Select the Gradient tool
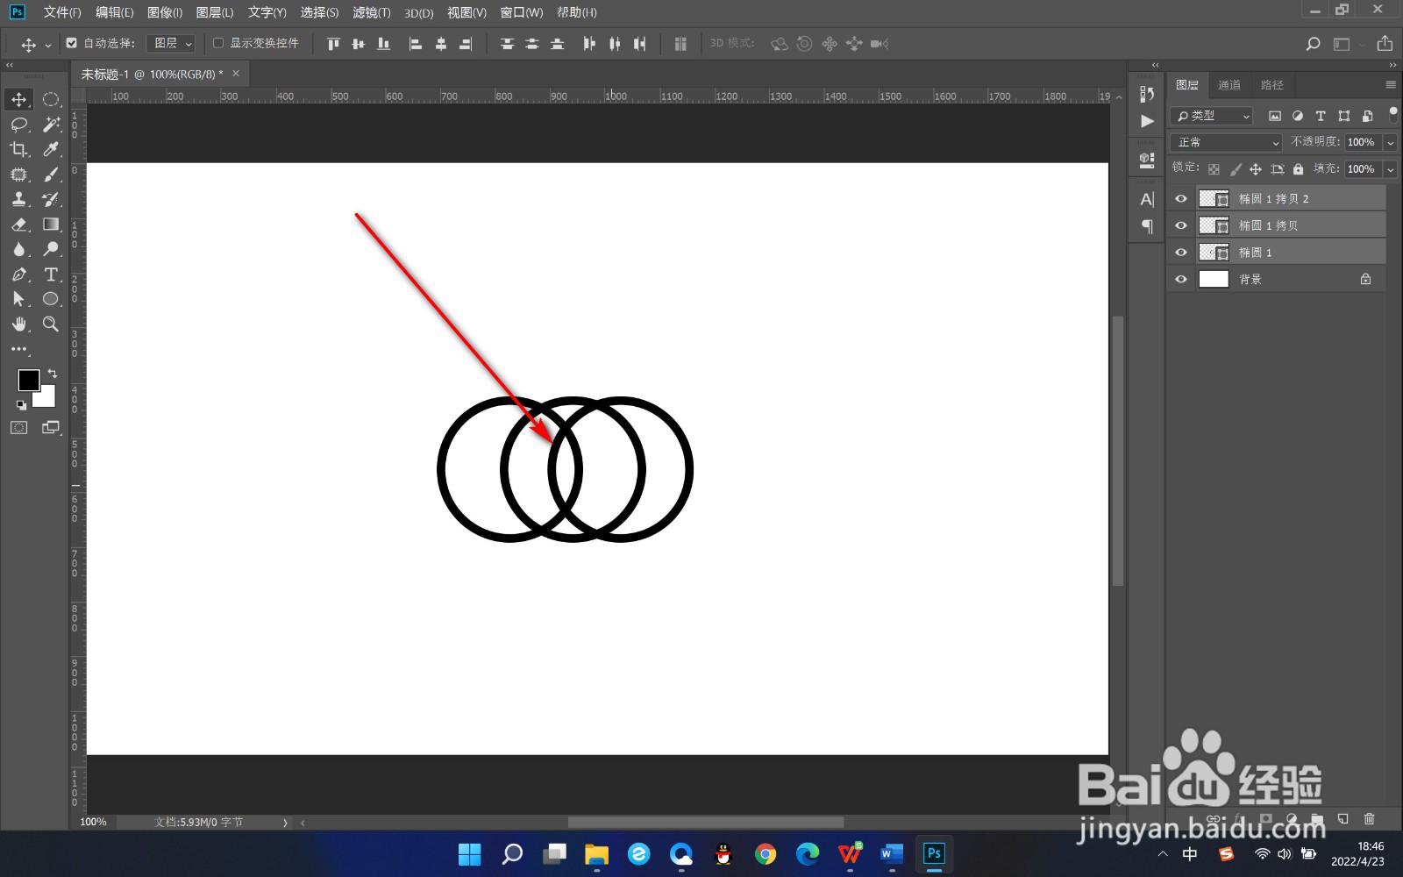This screenshot has width=1403, height=877. coord(51,225)
